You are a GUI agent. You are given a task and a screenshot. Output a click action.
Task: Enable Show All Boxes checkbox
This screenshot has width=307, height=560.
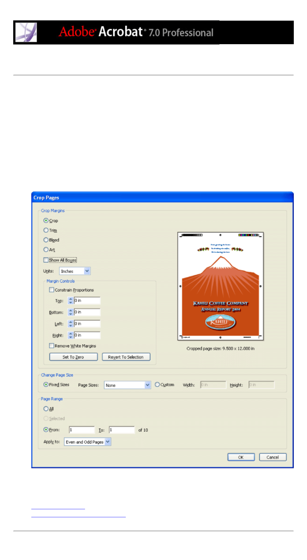(x=46, y=260)
